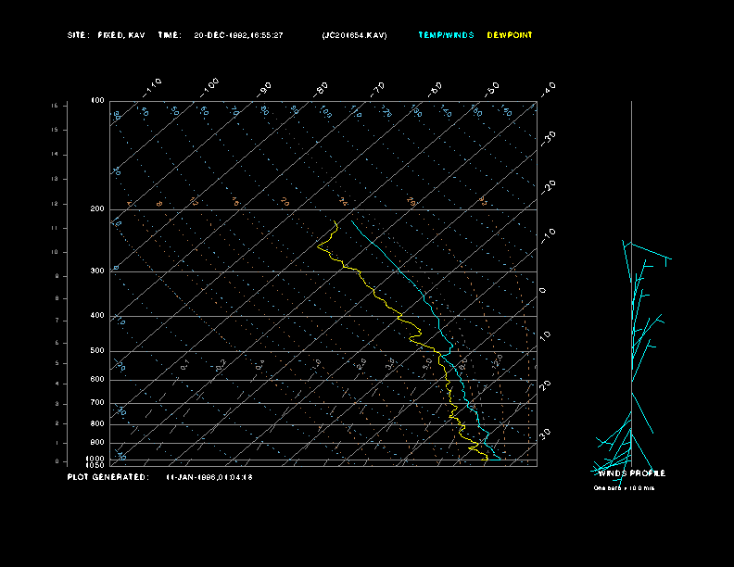Click the -10 temperature label on right edge
The image size is (734, 567).
[x=548, y=235]
